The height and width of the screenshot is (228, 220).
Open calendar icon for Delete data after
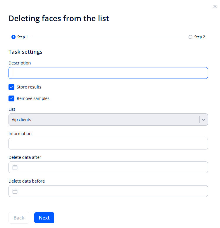[x=15, y=167]
